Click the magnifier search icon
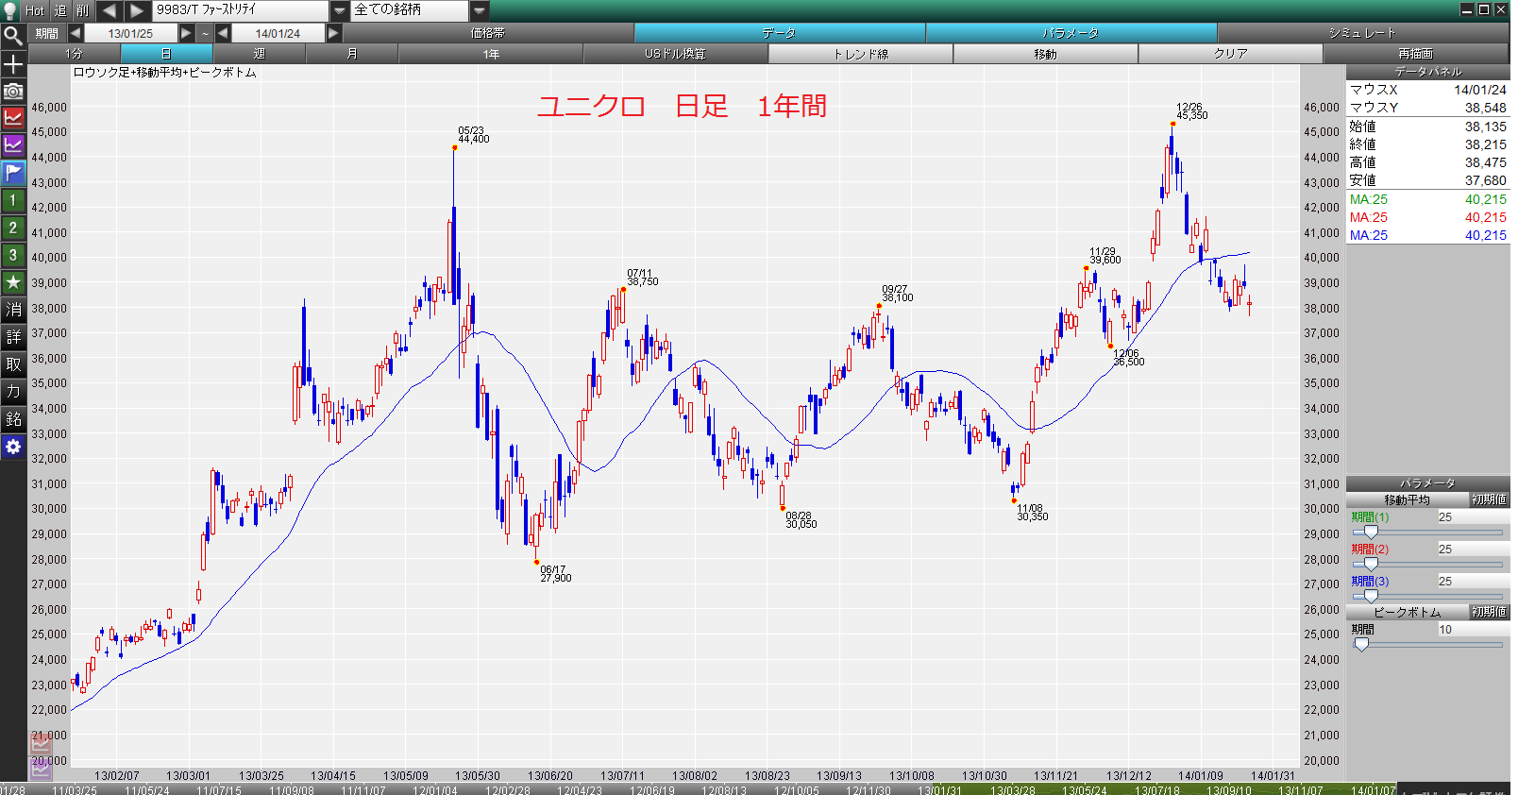This screenshot has height=795, width=1518. click(13, 36)
